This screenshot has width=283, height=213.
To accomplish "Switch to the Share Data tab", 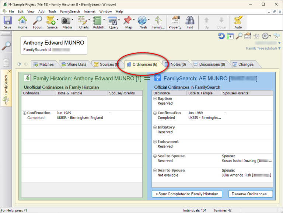I will 74,64.
